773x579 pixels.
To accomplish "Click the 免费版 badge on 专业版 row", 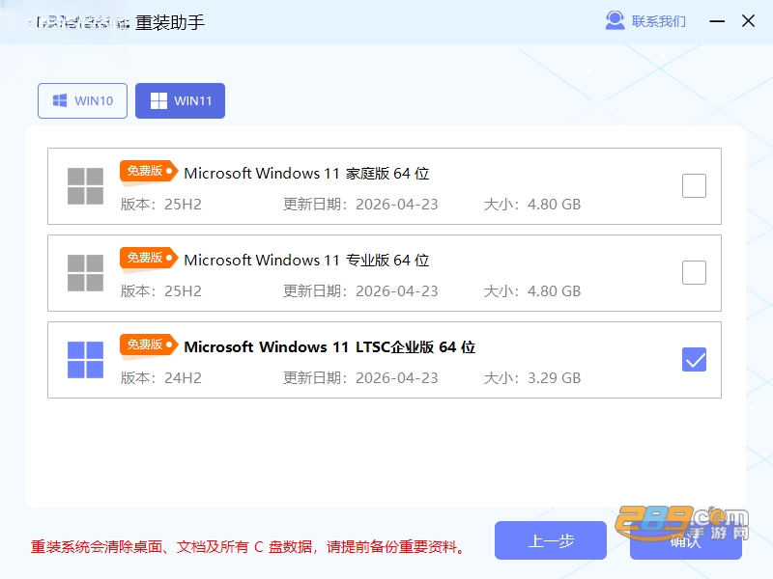I will (149, 258).
